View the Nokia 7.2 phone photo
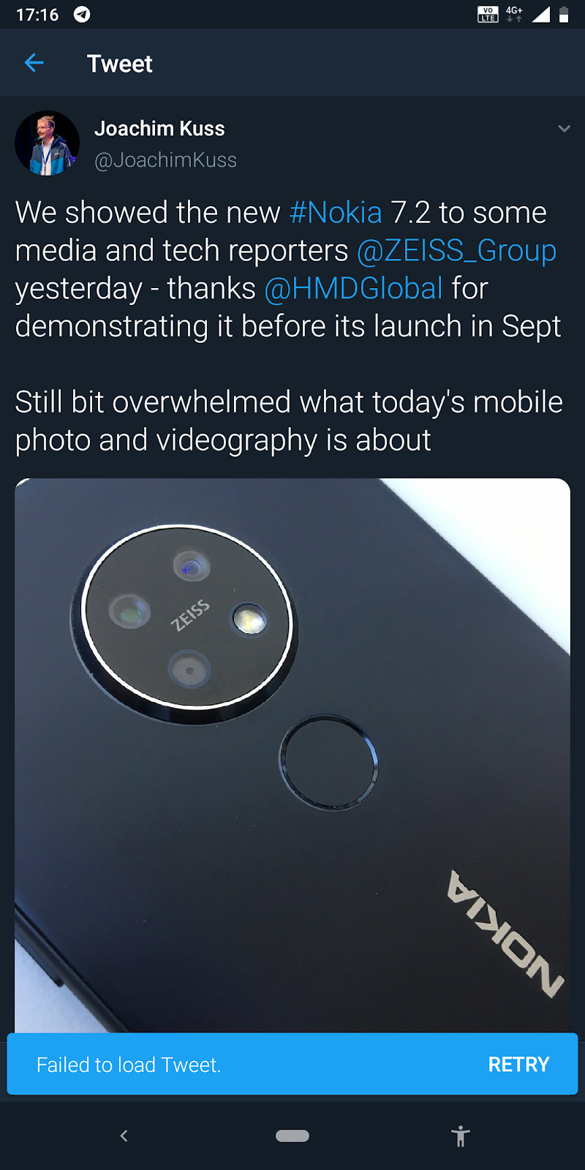This screenshot has width=585, height=1170. tap(292, 755)
